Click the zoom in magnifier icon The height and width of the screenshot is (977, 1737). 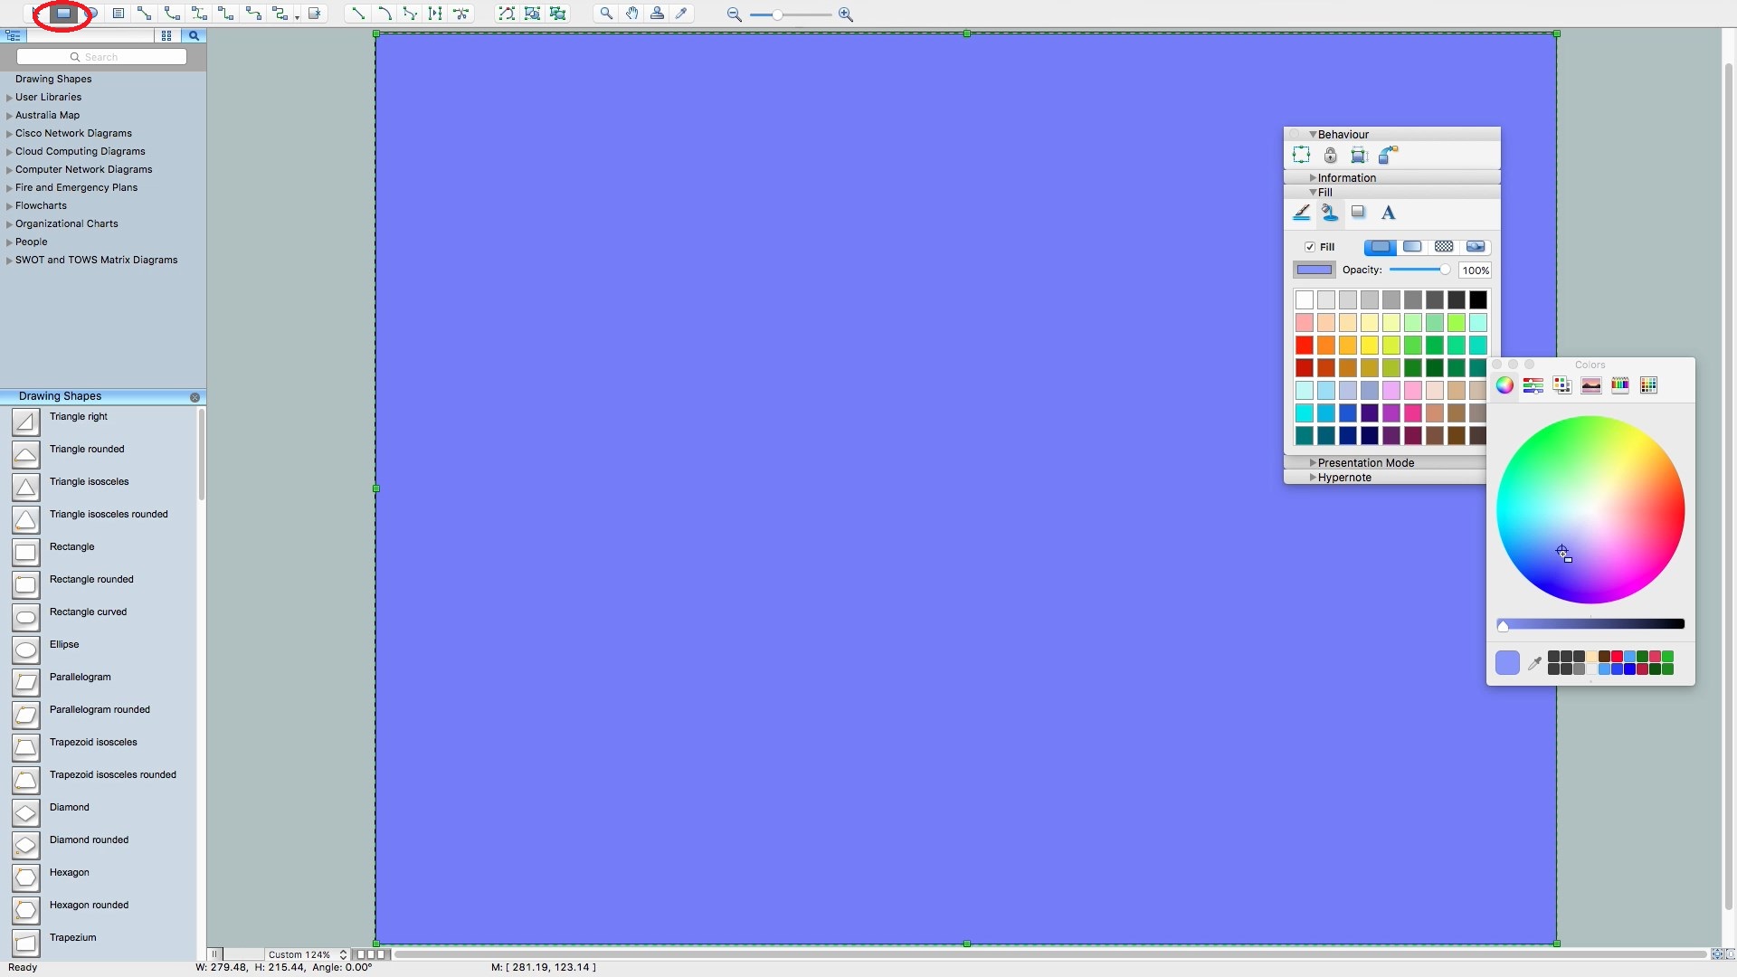coord(845,14)
